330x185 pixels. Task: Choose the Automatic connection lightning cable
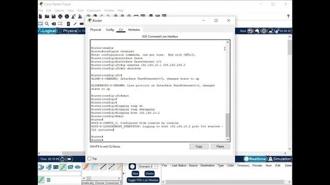(x=86, y=166)
